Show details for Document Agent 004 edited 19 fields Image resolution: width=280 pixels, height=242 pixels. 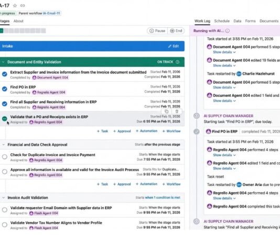pyautogui.click(x=224, y=65)
